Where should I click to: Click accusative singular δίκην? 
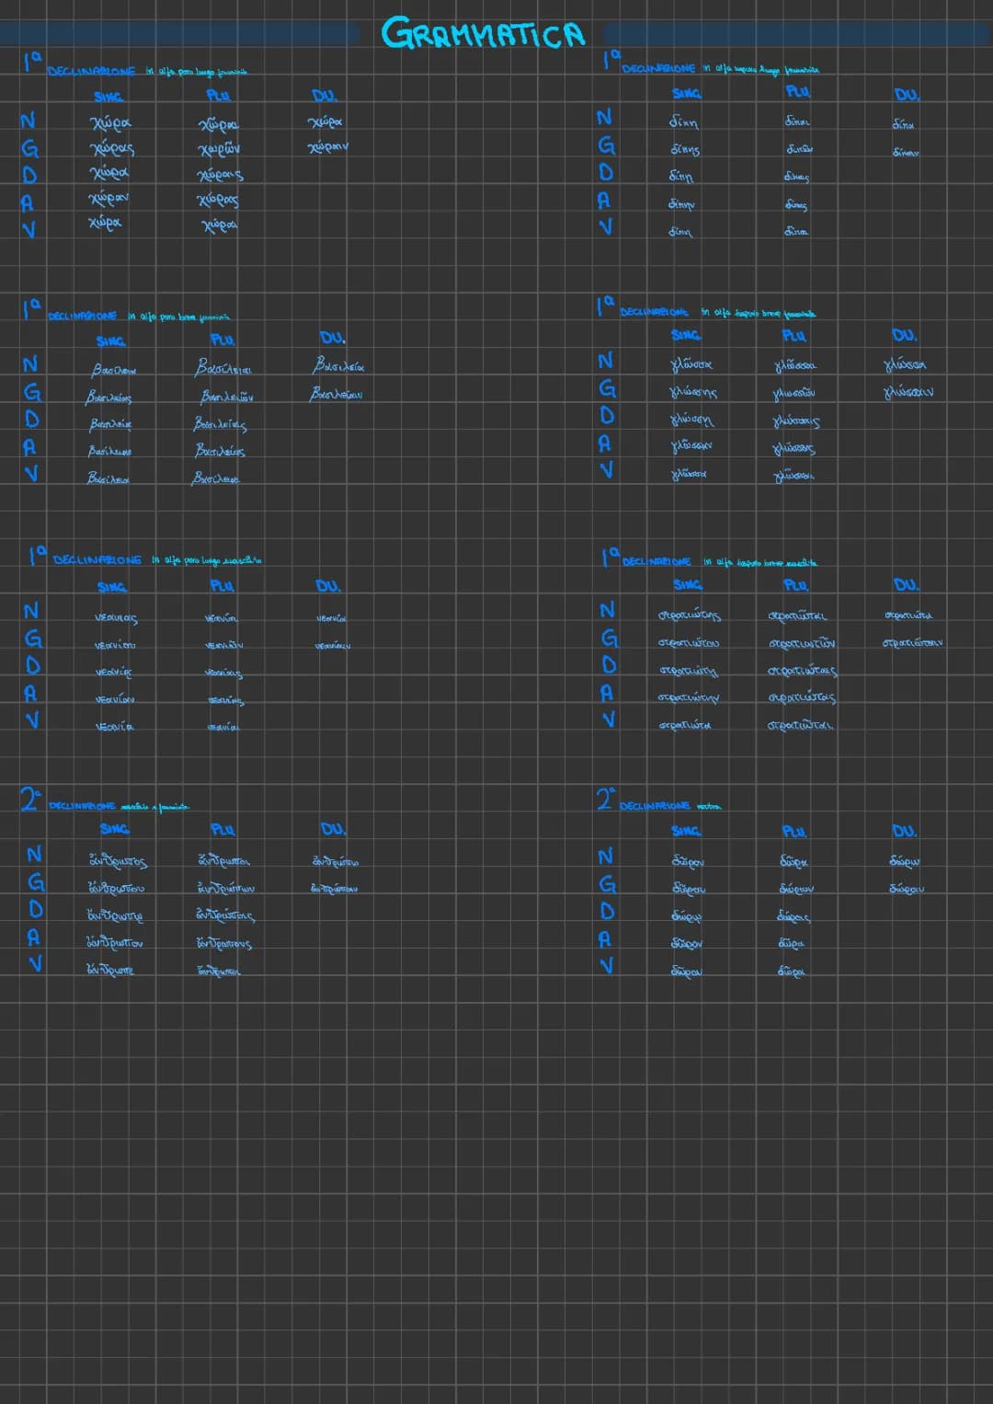(x=681, y=204)
